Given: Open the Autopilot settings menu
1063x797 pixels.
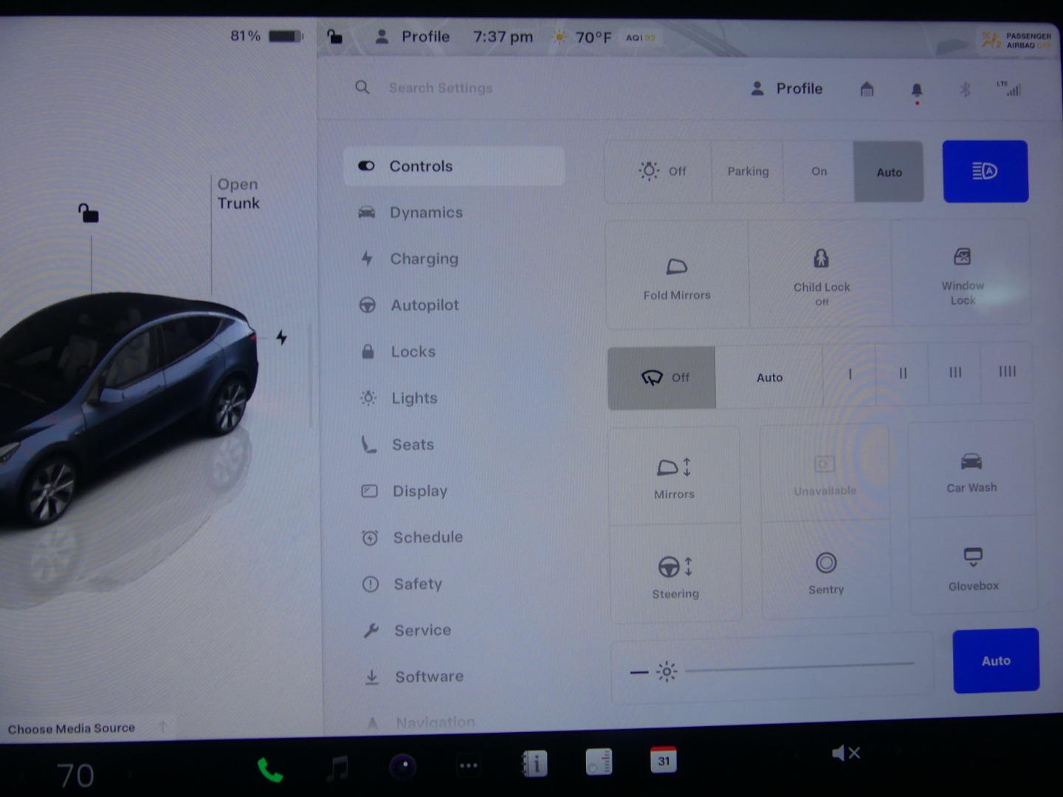Looking at the screenshot, I should (x=424, y=306).
